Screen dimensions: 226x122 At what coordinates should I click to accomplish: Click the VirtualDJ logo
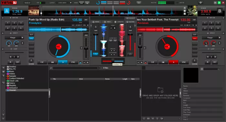(9, 3)
